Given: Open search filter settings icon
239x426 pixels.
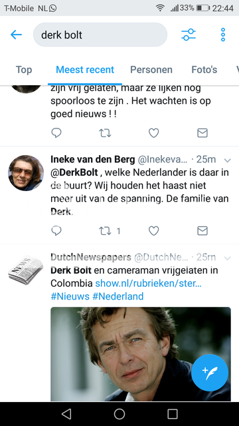Looking at the screenshot, I should tap(189, 35).
